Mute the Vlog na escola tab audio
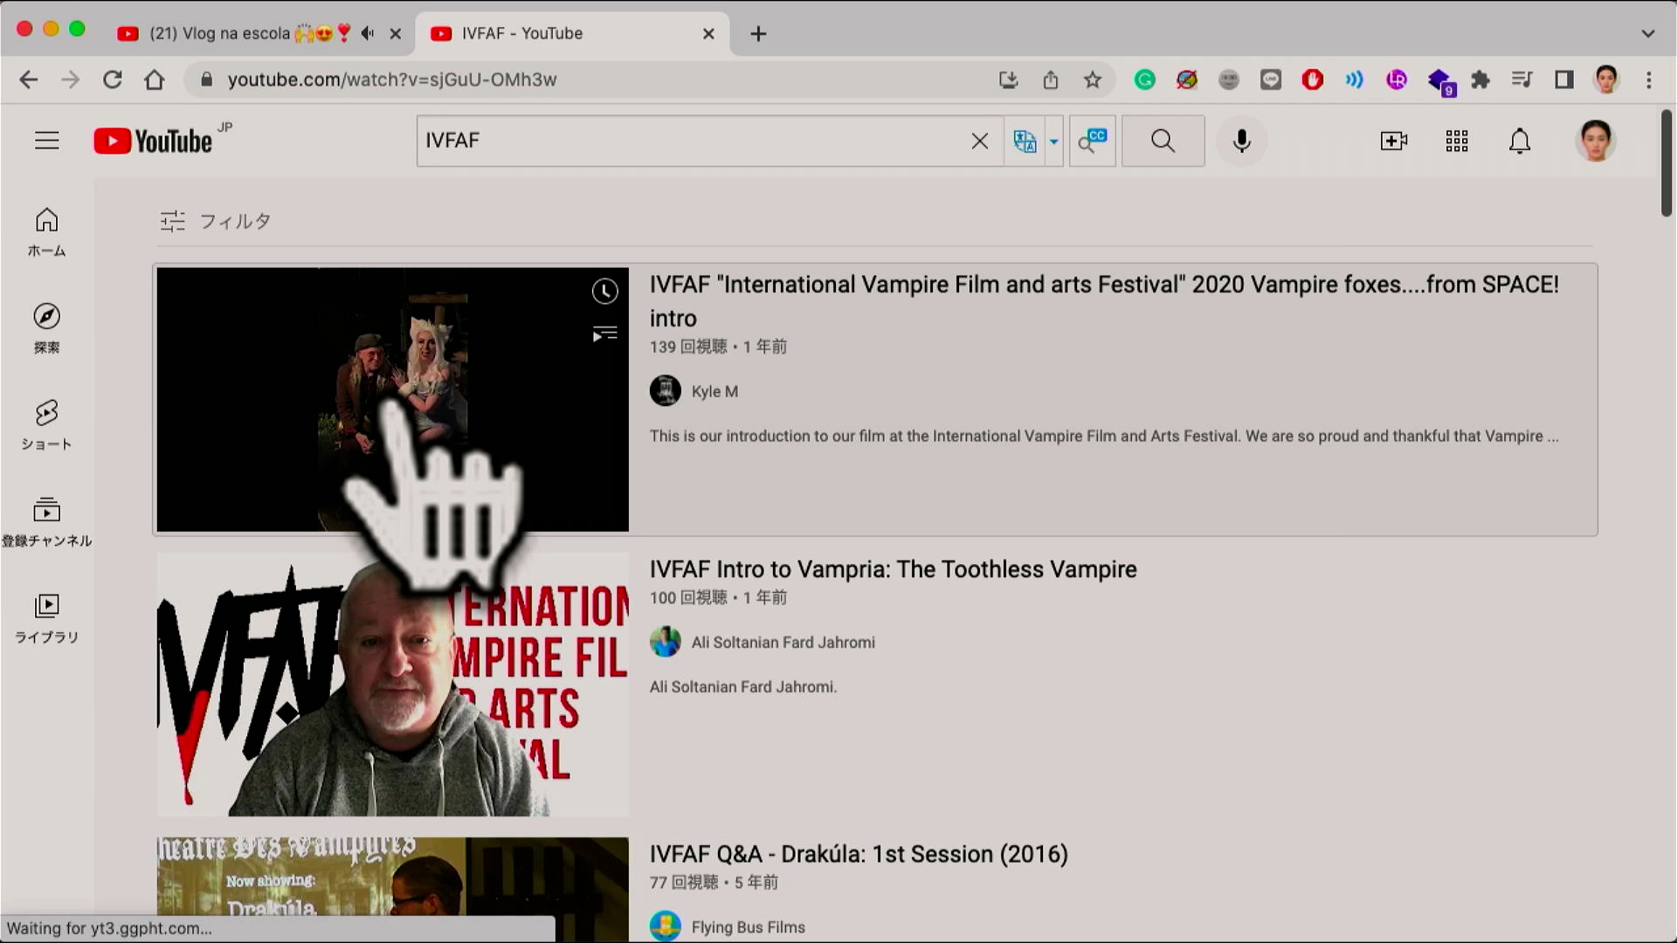The height and width of the screenshot is (943, 1677). (368, 33)
